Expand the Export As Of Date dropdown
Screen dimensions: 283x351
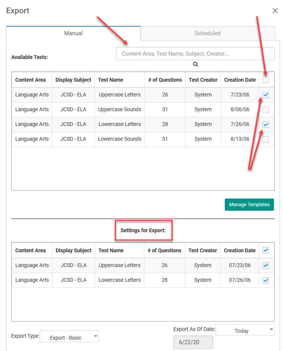245,330
